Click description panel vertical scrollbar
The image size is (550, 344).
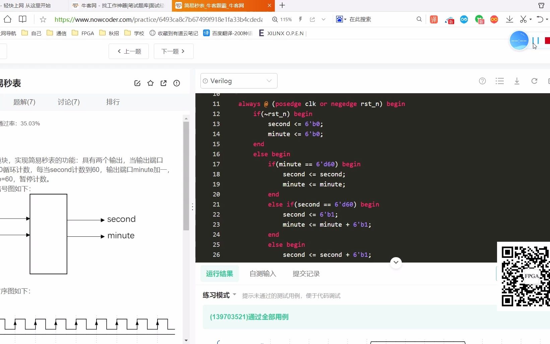(x=186, y=176)
